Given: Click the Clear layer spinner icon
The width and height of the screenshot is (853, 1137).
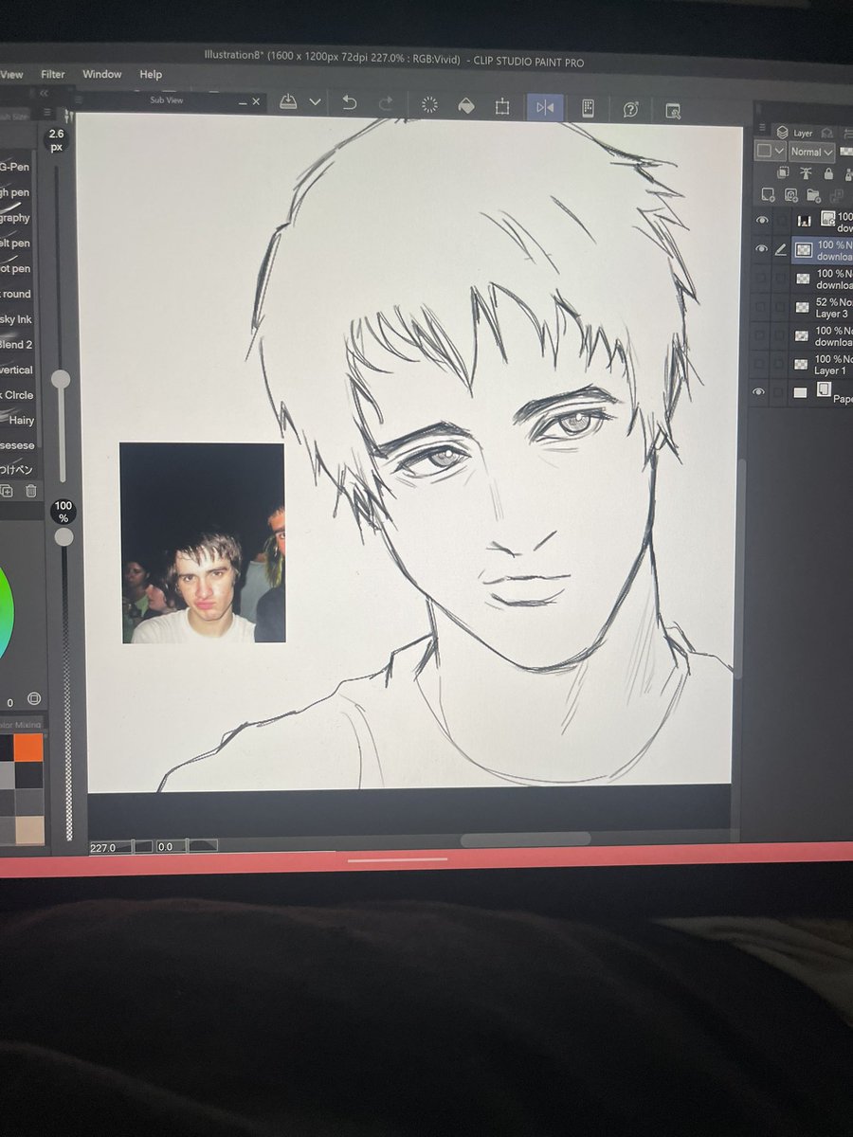Looking at the screenshot, I should pyautogui.click(x=429, y=105).
